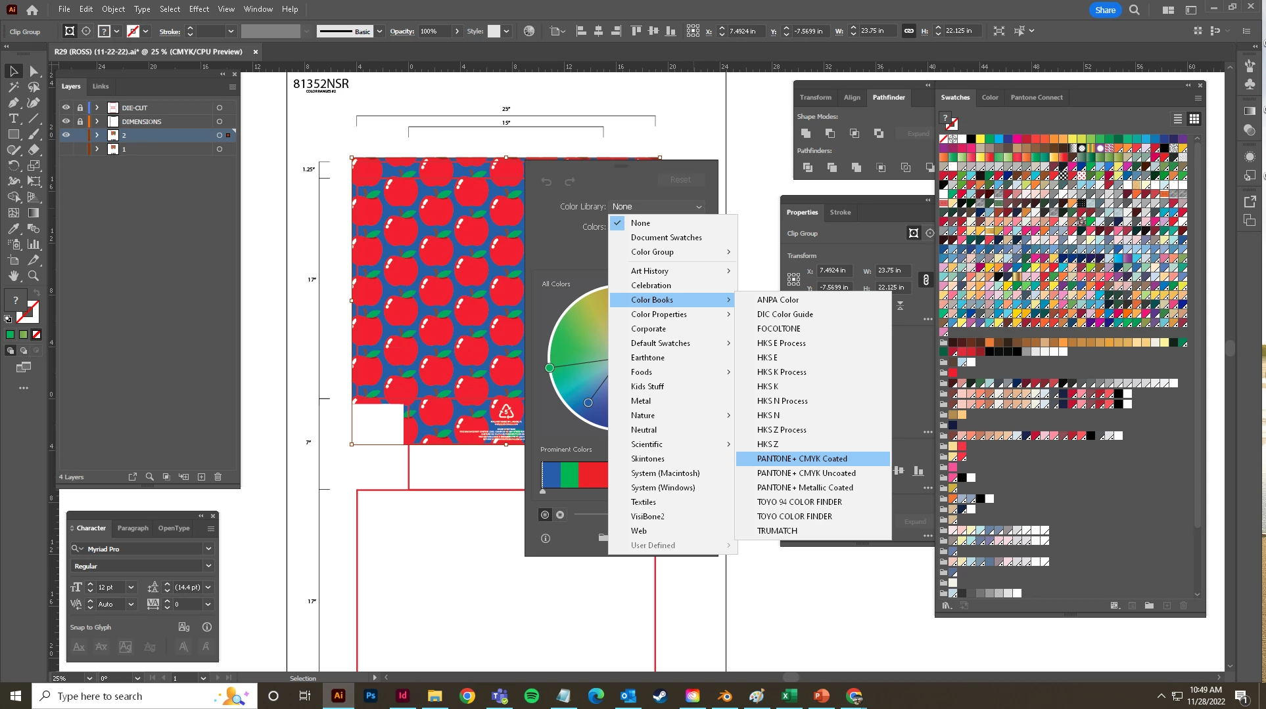This screenshot has height=709, width=1266.
Task: Hide the DIE-CUT layer visibility eye
Action: 66,108
